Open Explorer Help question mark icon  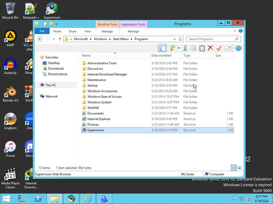[x=241, y=31]
